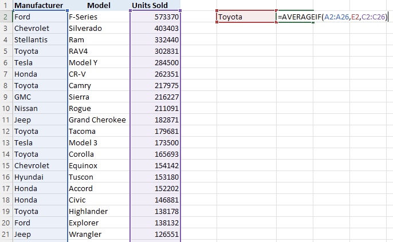This screenshot has width=393, height=242.
Task: Click the AVERAGEIF formula cell
Action: click(x=333, y=17)
